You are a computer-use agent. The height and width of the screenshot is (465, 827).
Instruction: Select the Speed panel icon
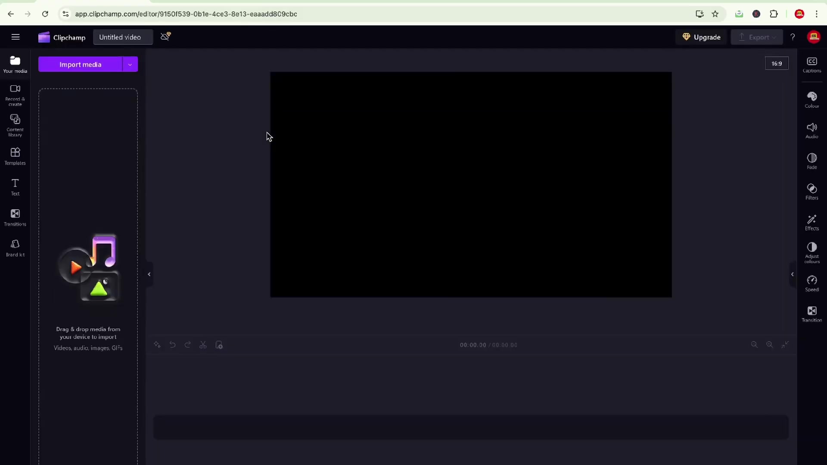811,284
